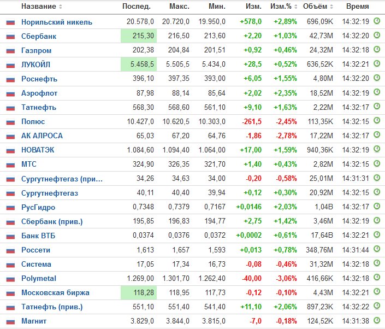
Task: Click clock icon in Сбербанк row
Action: [x=377, y=36]
